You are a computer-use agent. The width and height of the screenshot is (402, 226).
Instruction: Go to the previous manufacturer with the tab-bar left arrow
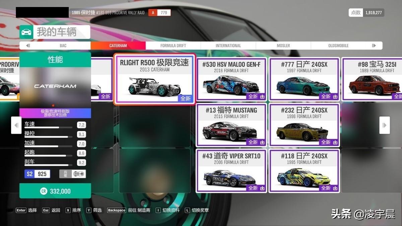click(28, 46)
